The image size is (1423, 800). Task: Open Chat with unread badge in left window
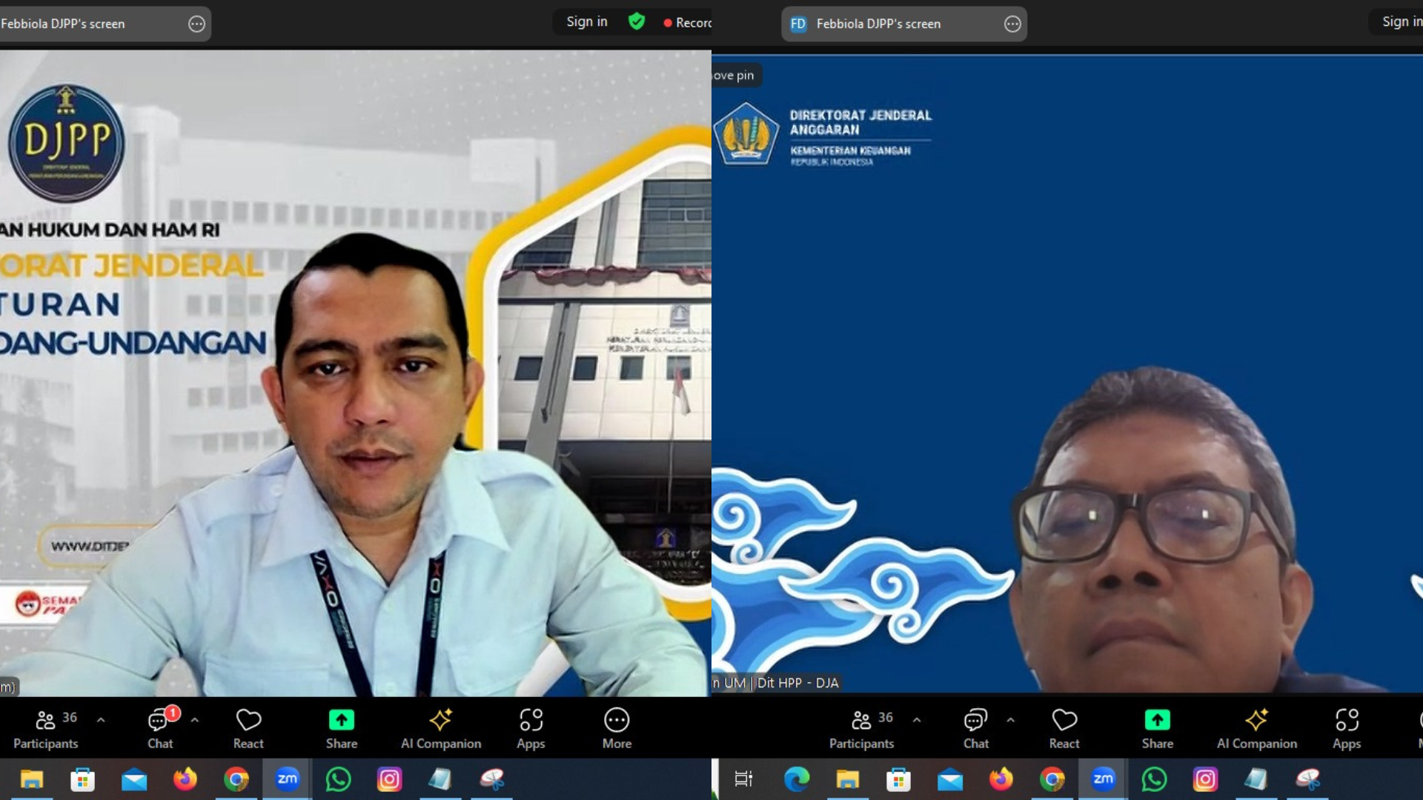[160, 729]
